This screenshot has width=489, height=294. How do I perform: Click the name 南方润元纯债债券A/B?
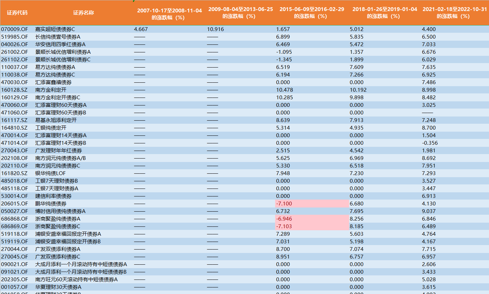coord(60,158)
